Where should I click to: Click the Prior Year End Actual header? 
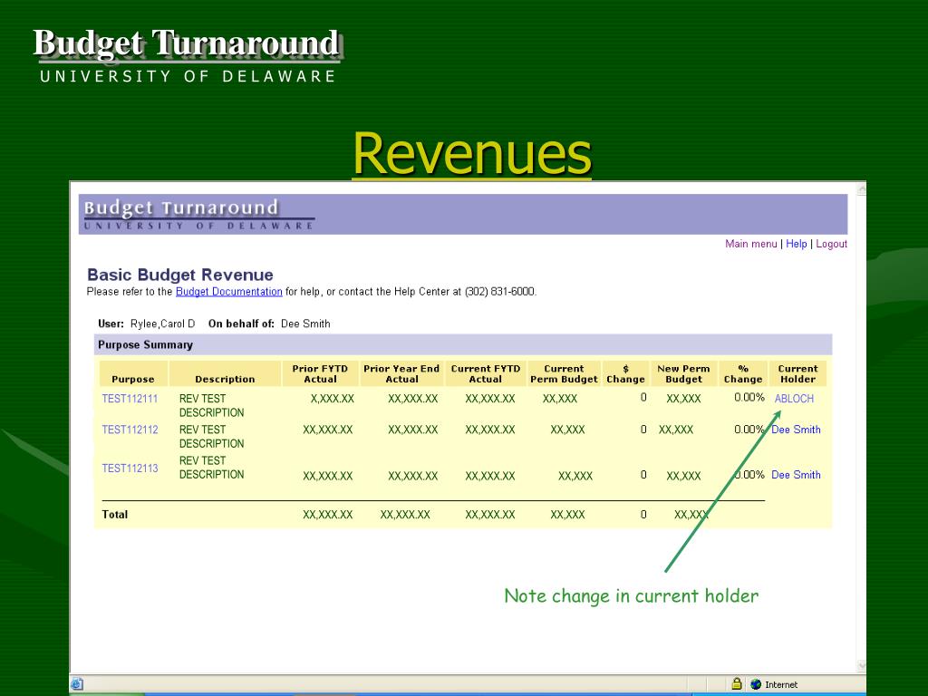point(401,374)
